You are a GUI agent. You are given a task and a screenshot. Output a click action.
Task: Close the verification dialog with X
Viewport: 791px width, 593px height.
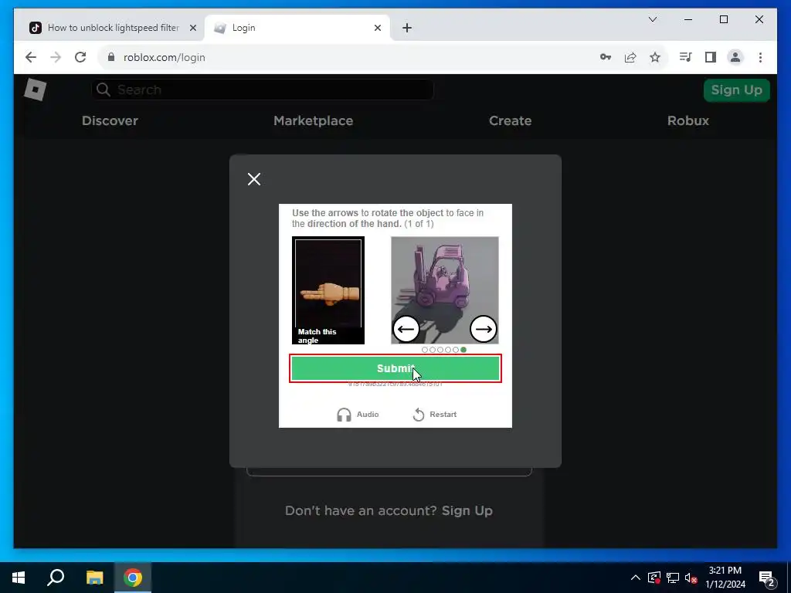pos(254,179)
